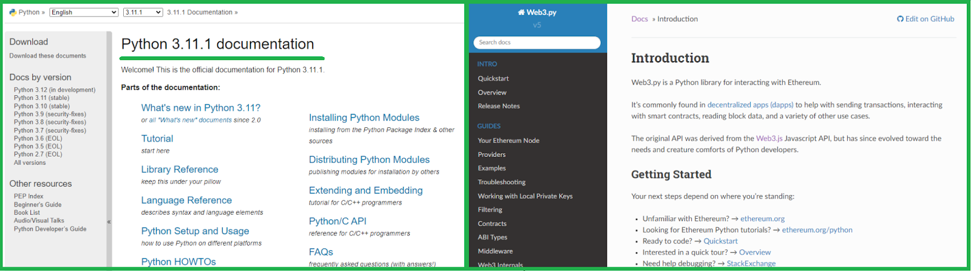
Task: Open the Library Reference link
Action: [180, 170]
